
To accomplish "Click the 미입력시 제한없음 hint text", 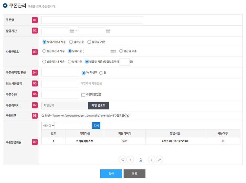I will point(91,83).
